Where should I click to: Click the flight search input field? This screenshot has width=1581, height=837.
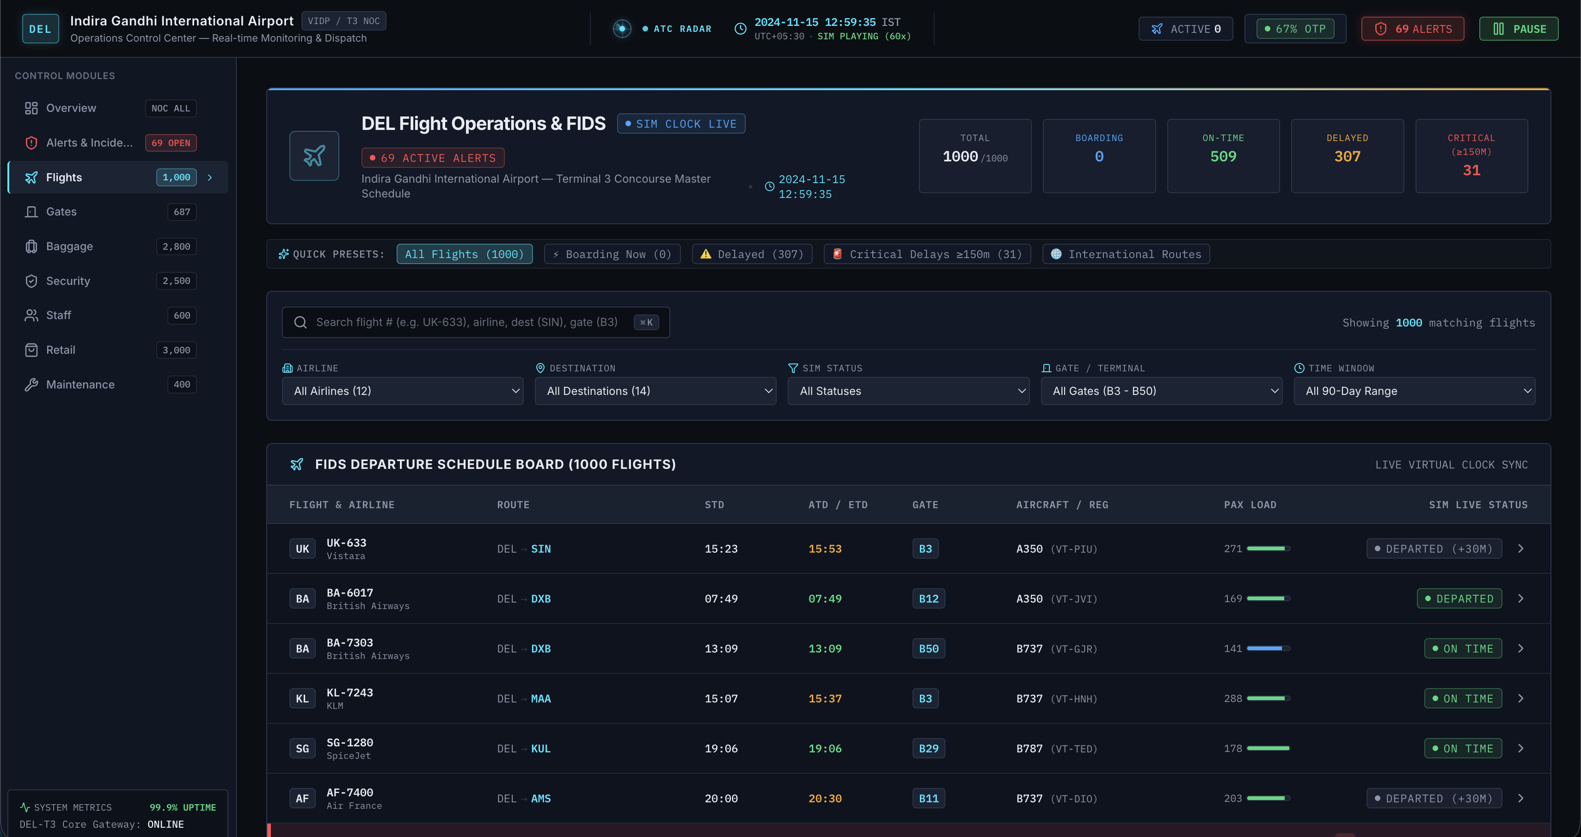[476, 322]
